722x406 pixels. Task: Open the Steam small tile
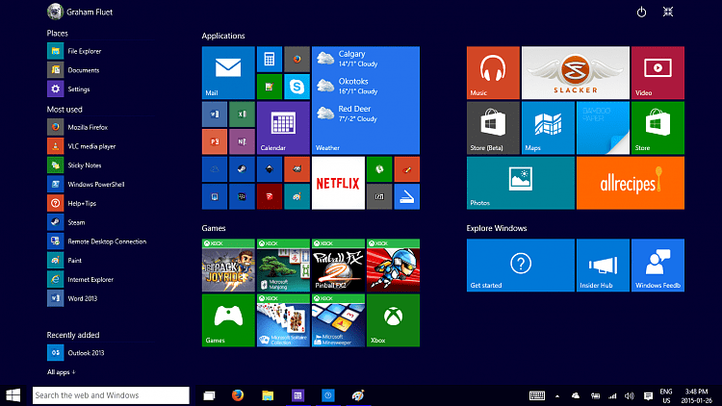pyautogui.click(x=242, y=169)
